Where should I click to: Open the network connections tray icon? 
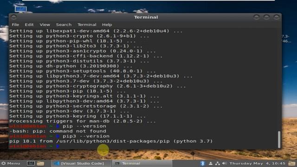click(x=218, y=163)
